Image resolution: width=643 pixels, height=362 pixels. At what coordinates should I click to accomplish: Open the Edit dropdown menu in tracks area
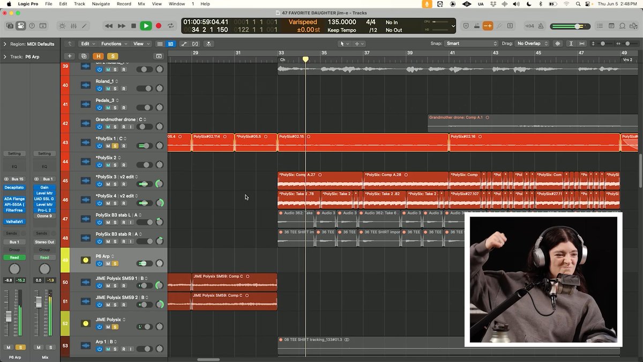[87, 44]
